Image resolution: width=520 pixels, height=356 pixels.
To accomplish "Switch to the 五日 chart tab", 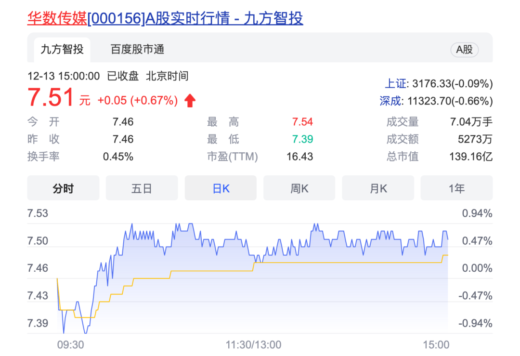I will pos(142,188).
